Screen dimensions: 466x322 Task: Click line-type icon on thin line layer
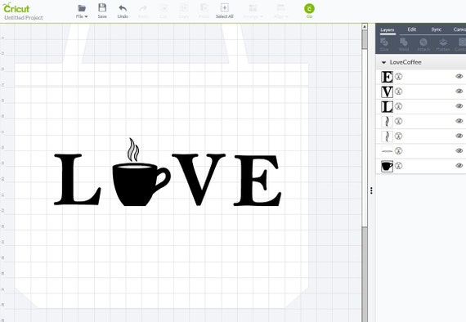[398, 151]
